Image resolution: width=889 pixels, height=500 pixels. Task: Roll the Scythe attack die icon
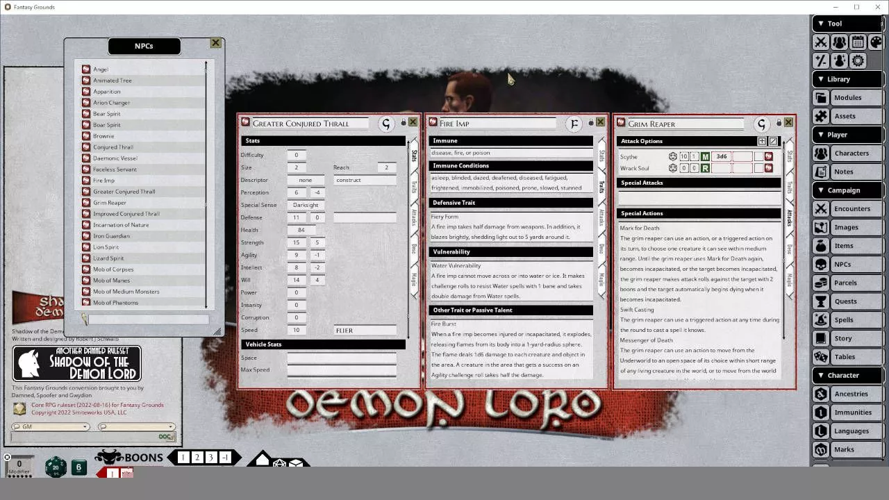[672, 157]
